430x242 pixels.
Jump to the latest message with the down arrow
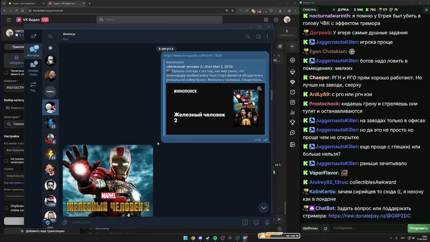[264, 208]
